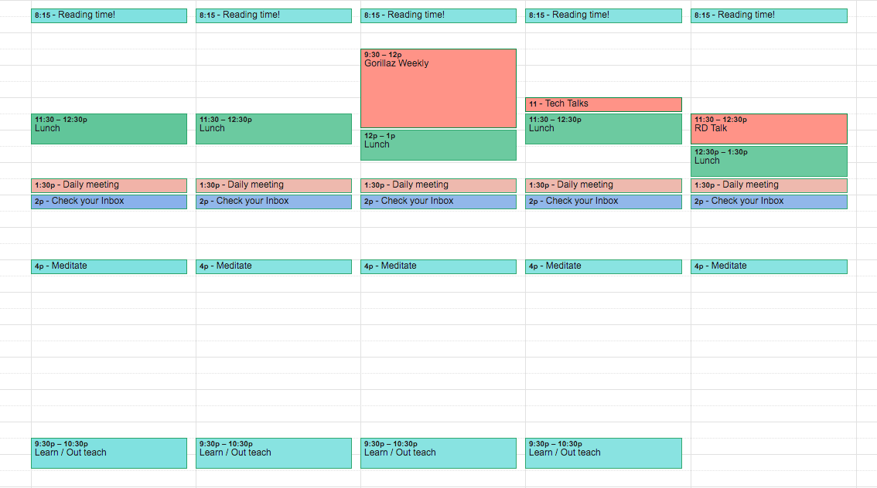This screenshot has width=877, height=488.
Task: Open the last column's Daily meeting event
Action: pos(769,185)
